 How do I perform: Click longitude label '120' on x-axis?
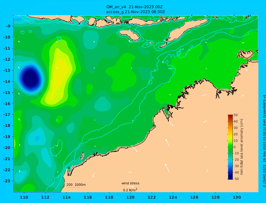(130, 197)
